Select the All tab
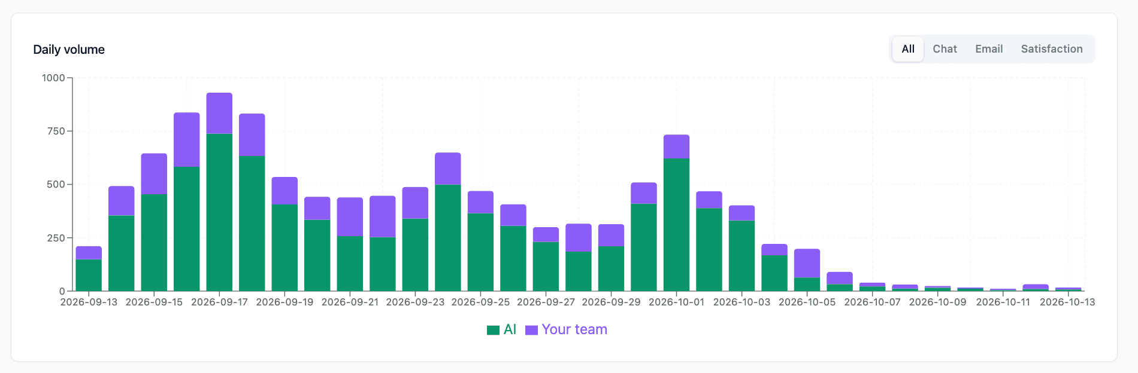The image size is (1138, 373). pyautogui.click(x=908, y=49)
